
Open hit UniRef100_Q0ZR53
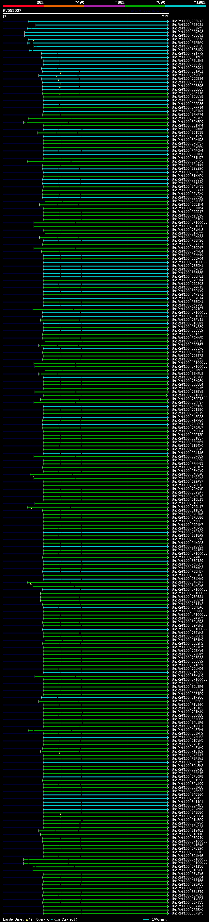pos(187,28)
